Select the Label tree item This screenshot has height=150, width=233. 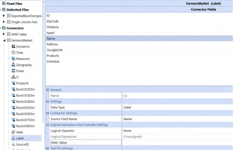20,138
